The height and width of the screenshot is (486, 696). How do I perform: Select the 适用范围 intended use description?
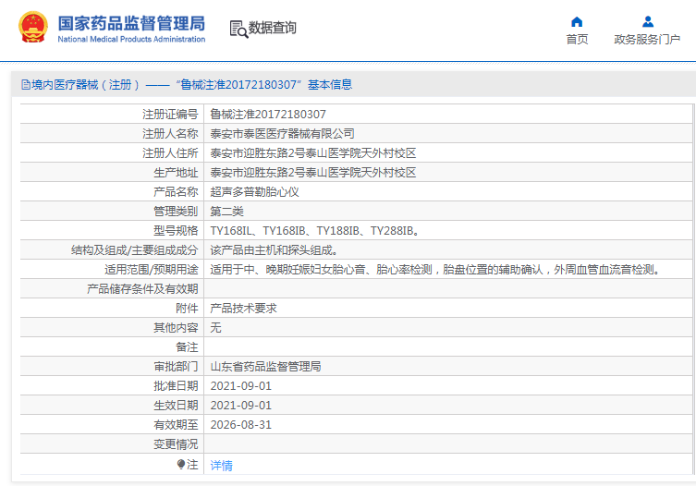tap(435, 270)
